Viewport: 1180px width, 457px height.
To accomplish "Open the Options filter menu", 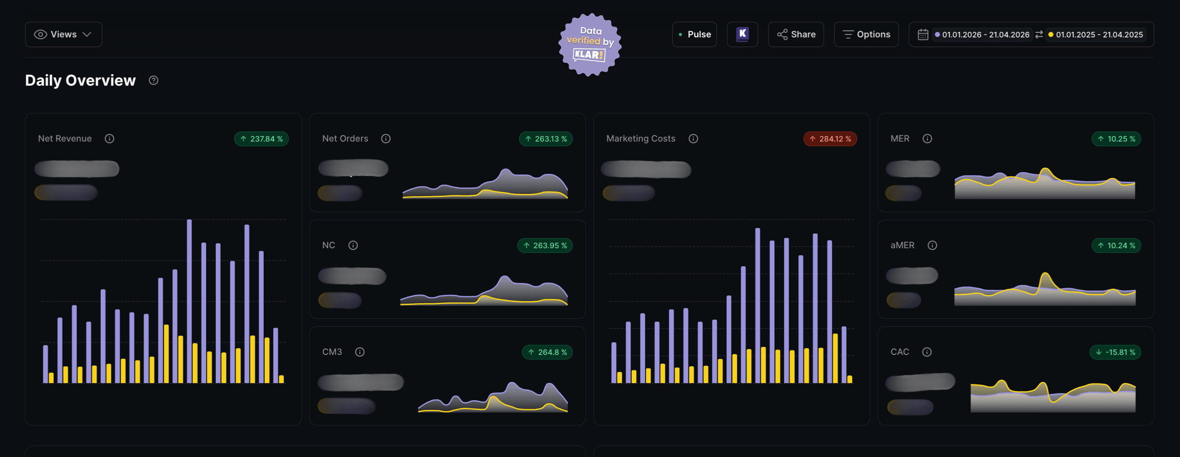I will (x=866, y=34).
